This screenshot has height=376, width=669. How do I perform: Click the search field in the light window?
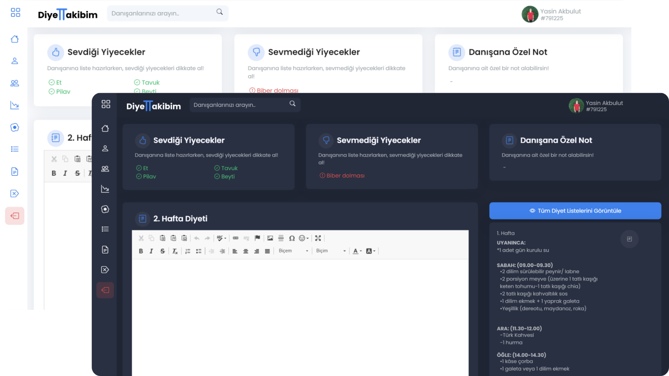pos(168,13)
